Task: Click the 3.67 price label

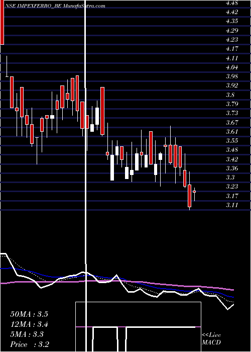Action: coord(232,122)
